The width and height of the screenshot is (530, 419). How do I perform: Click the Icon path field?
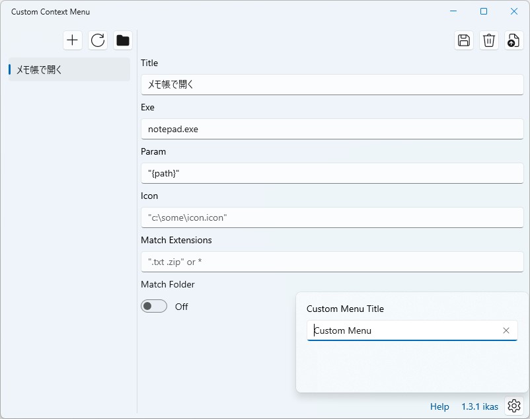pos(330,217)
